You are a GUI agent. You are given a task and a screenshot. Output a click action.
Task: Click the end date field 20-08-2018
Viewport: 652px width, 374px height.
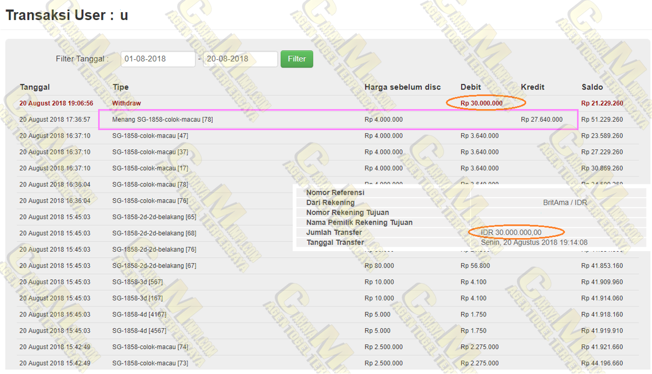click(240, 59)
